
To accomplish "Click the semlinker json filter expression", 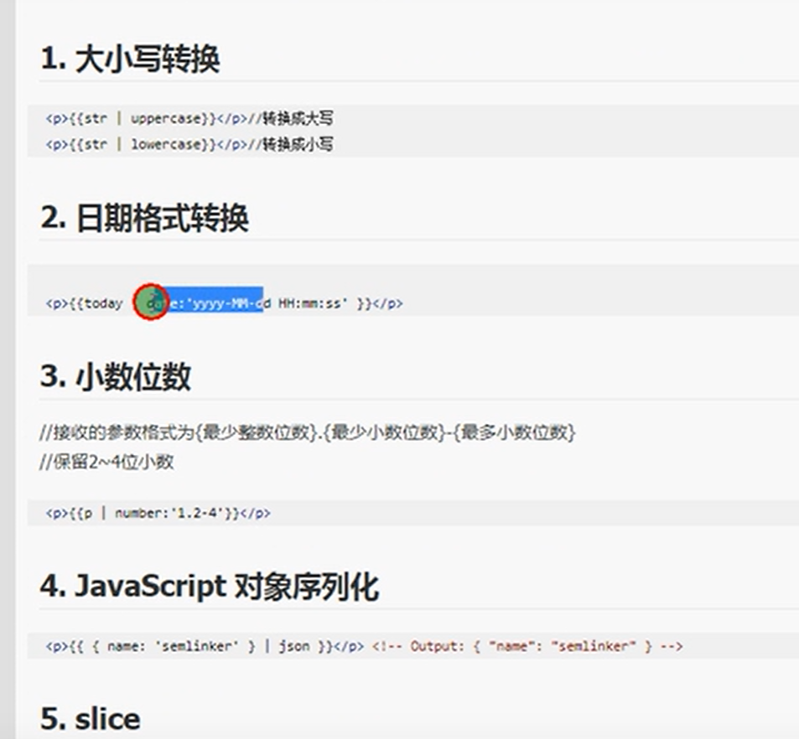I will [x=205, y=646].
